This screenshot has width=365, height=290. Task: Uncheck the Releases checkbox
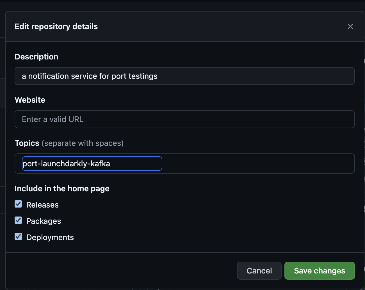[x=18, y=204]
